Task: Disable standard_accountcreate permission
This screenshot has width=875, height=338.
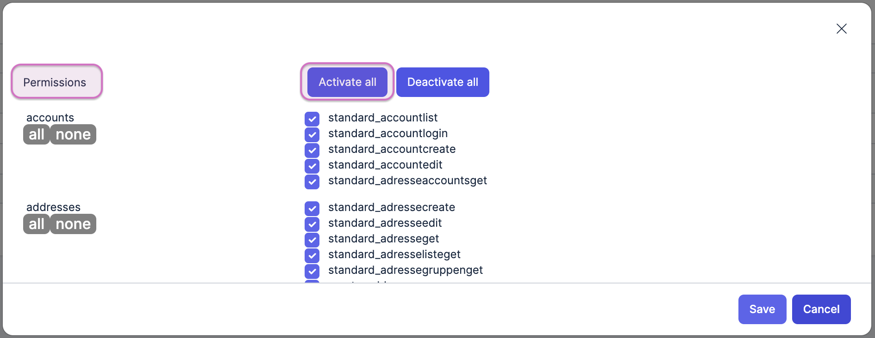Action: pyautogui.click(x=312, y=150)
